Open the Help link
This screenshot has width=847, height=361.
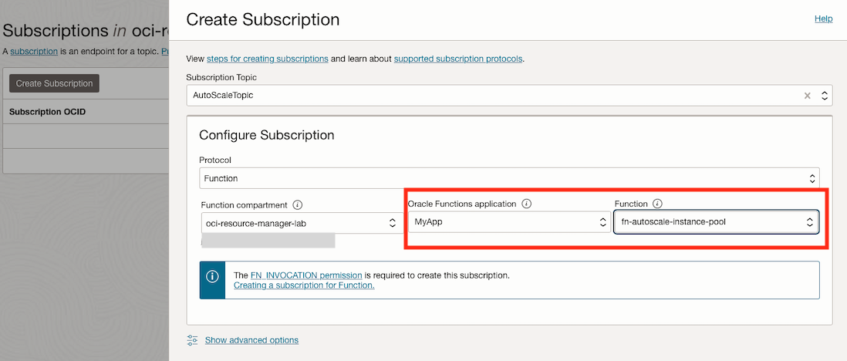(x=823, y=19)
